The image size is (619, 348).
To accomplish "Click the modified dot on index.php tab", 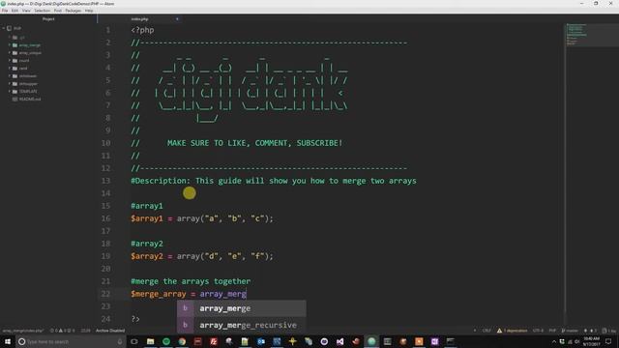I will click(177, 19).
